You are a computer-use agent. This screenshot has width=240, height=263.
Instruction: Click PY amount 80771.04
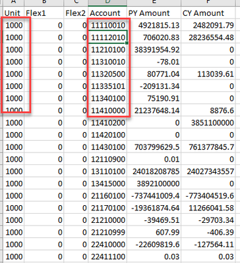[x=154, y=74]
